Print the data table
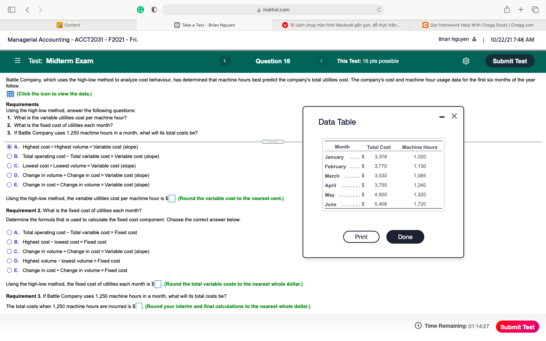 tap(361, 237)
